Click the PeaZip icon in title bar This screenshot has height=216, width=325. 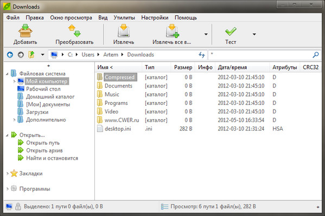[7, 7]
